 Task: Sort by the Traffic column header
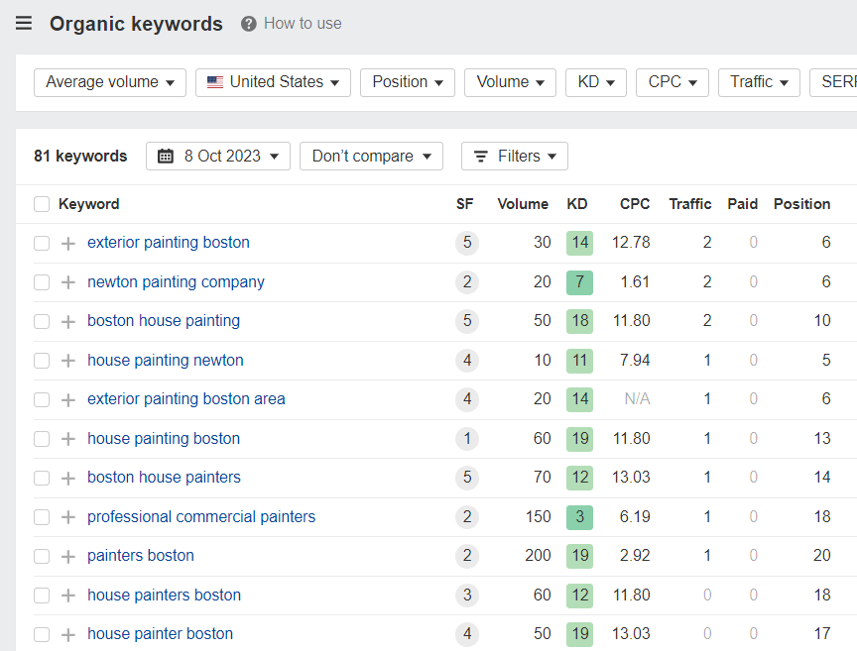pos(690,204)
